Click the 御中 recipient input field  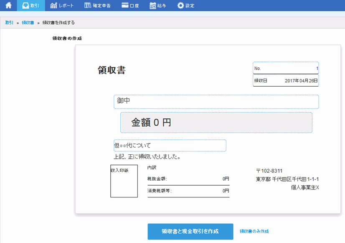pyautogui.click(x=216, y=102)
